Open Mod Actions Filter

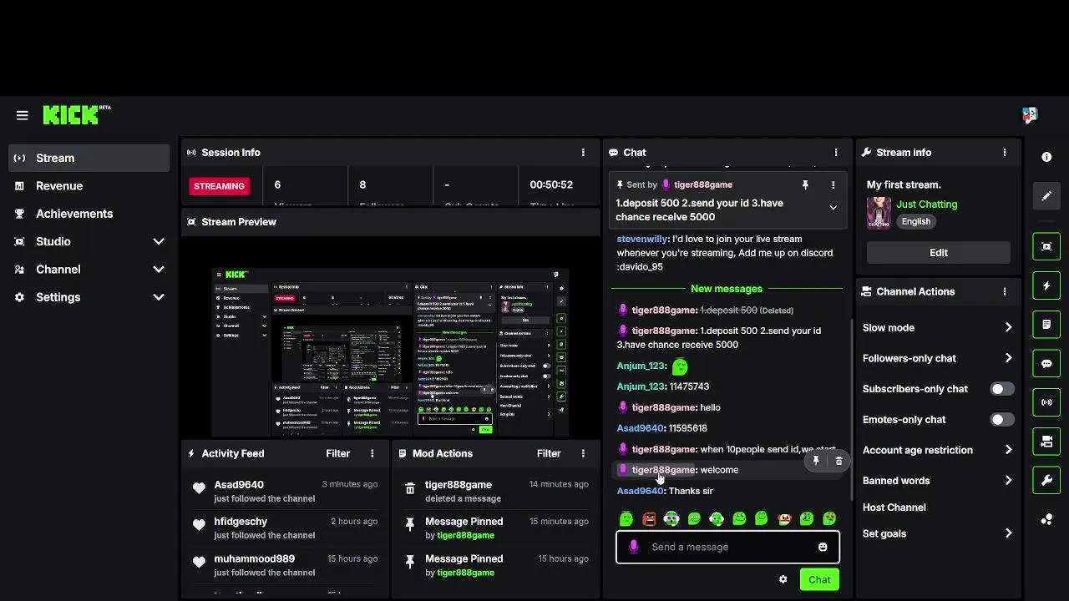[x=549, y=453]
